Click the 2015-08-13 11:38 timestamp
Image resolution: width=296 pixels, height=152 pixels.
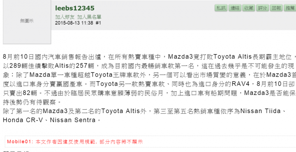pos(74,23)
